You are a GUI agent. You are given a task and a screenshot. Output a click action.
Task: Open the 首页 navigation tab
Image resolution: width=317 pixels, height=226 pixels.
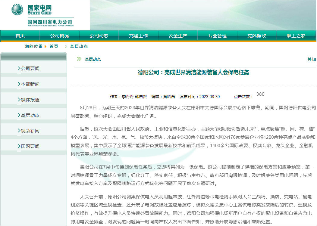click(x=20, y=36)
